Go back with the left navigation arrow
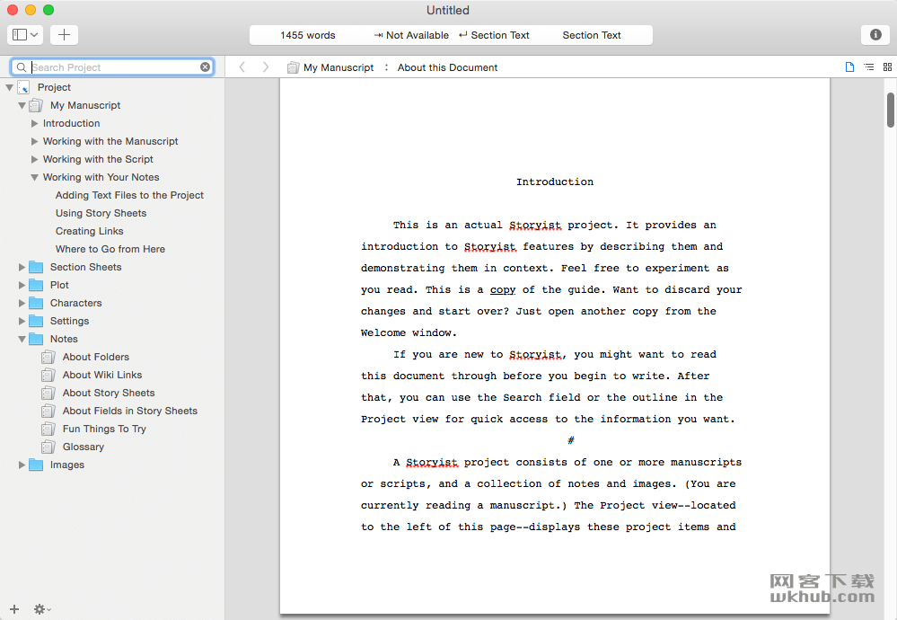The width and height of the screenshot is (897, 620). [242, 67]
